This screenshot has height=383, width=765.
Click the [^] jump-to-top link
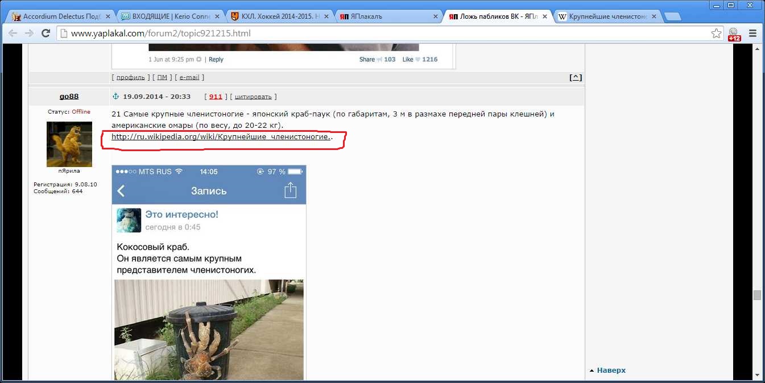coord(576,77)
